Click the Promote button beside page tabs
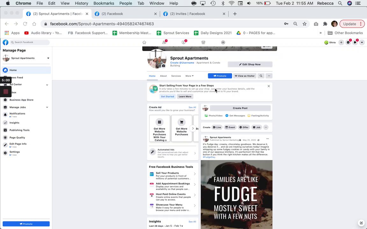The height and width of the screenshot is (229, 367). [x=220, y=76]
